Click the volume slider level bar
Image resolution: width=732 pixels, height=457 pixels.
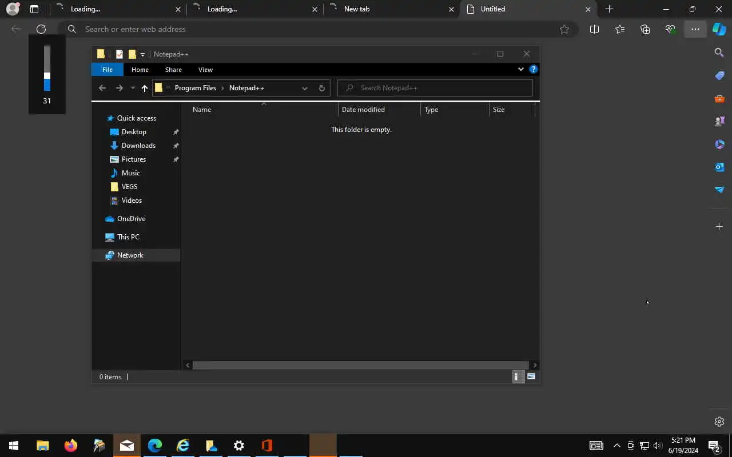(47, 68)
